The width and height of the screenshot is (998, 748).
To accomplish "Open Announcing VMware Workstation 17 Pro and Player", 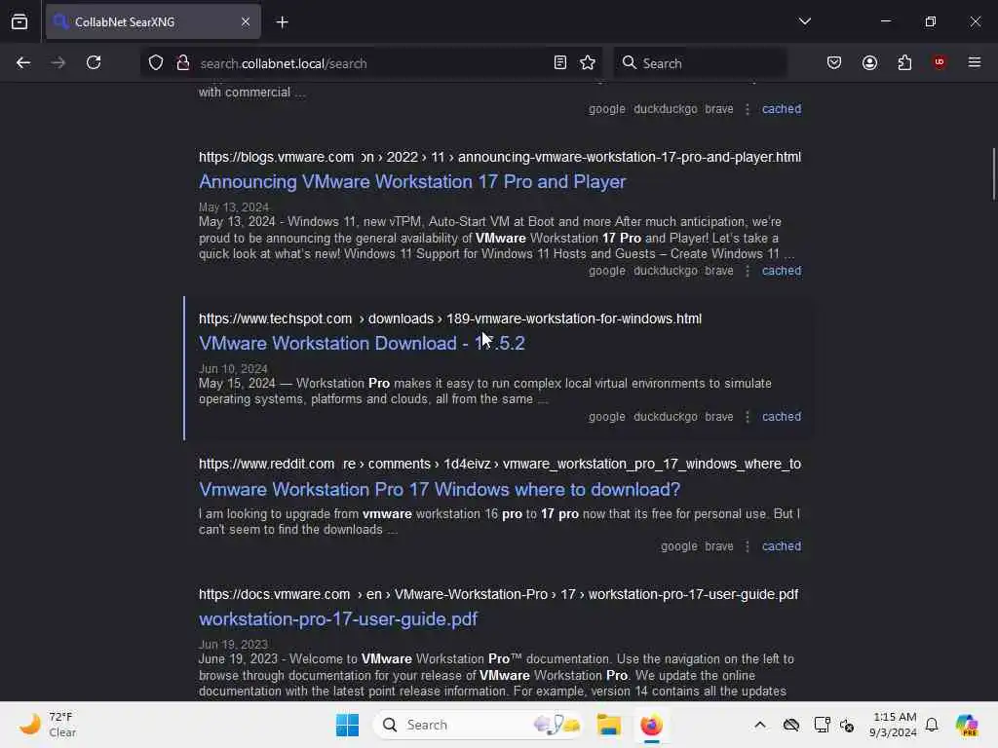I will coord(412,182).
